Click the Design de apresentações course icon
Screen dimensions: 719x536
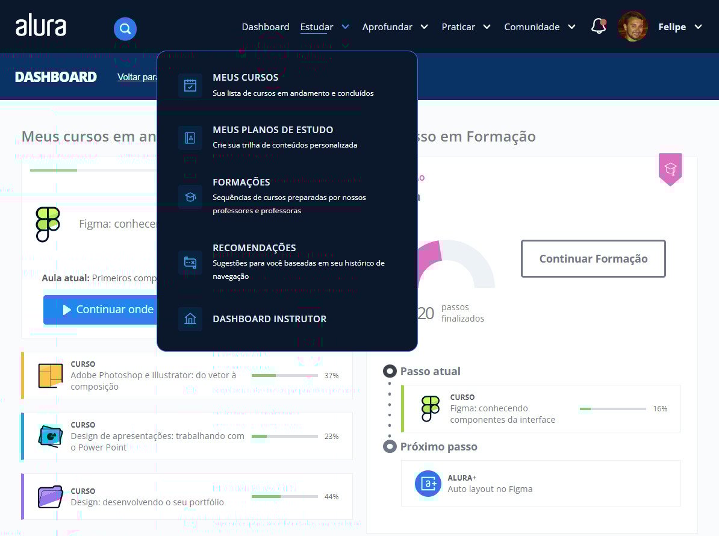pos(51,436)
